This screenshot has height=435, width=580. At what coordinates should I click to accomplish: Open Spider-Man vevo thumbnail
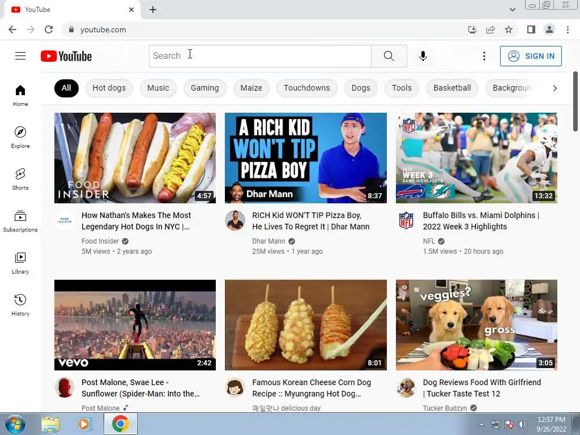click(135, 325)
